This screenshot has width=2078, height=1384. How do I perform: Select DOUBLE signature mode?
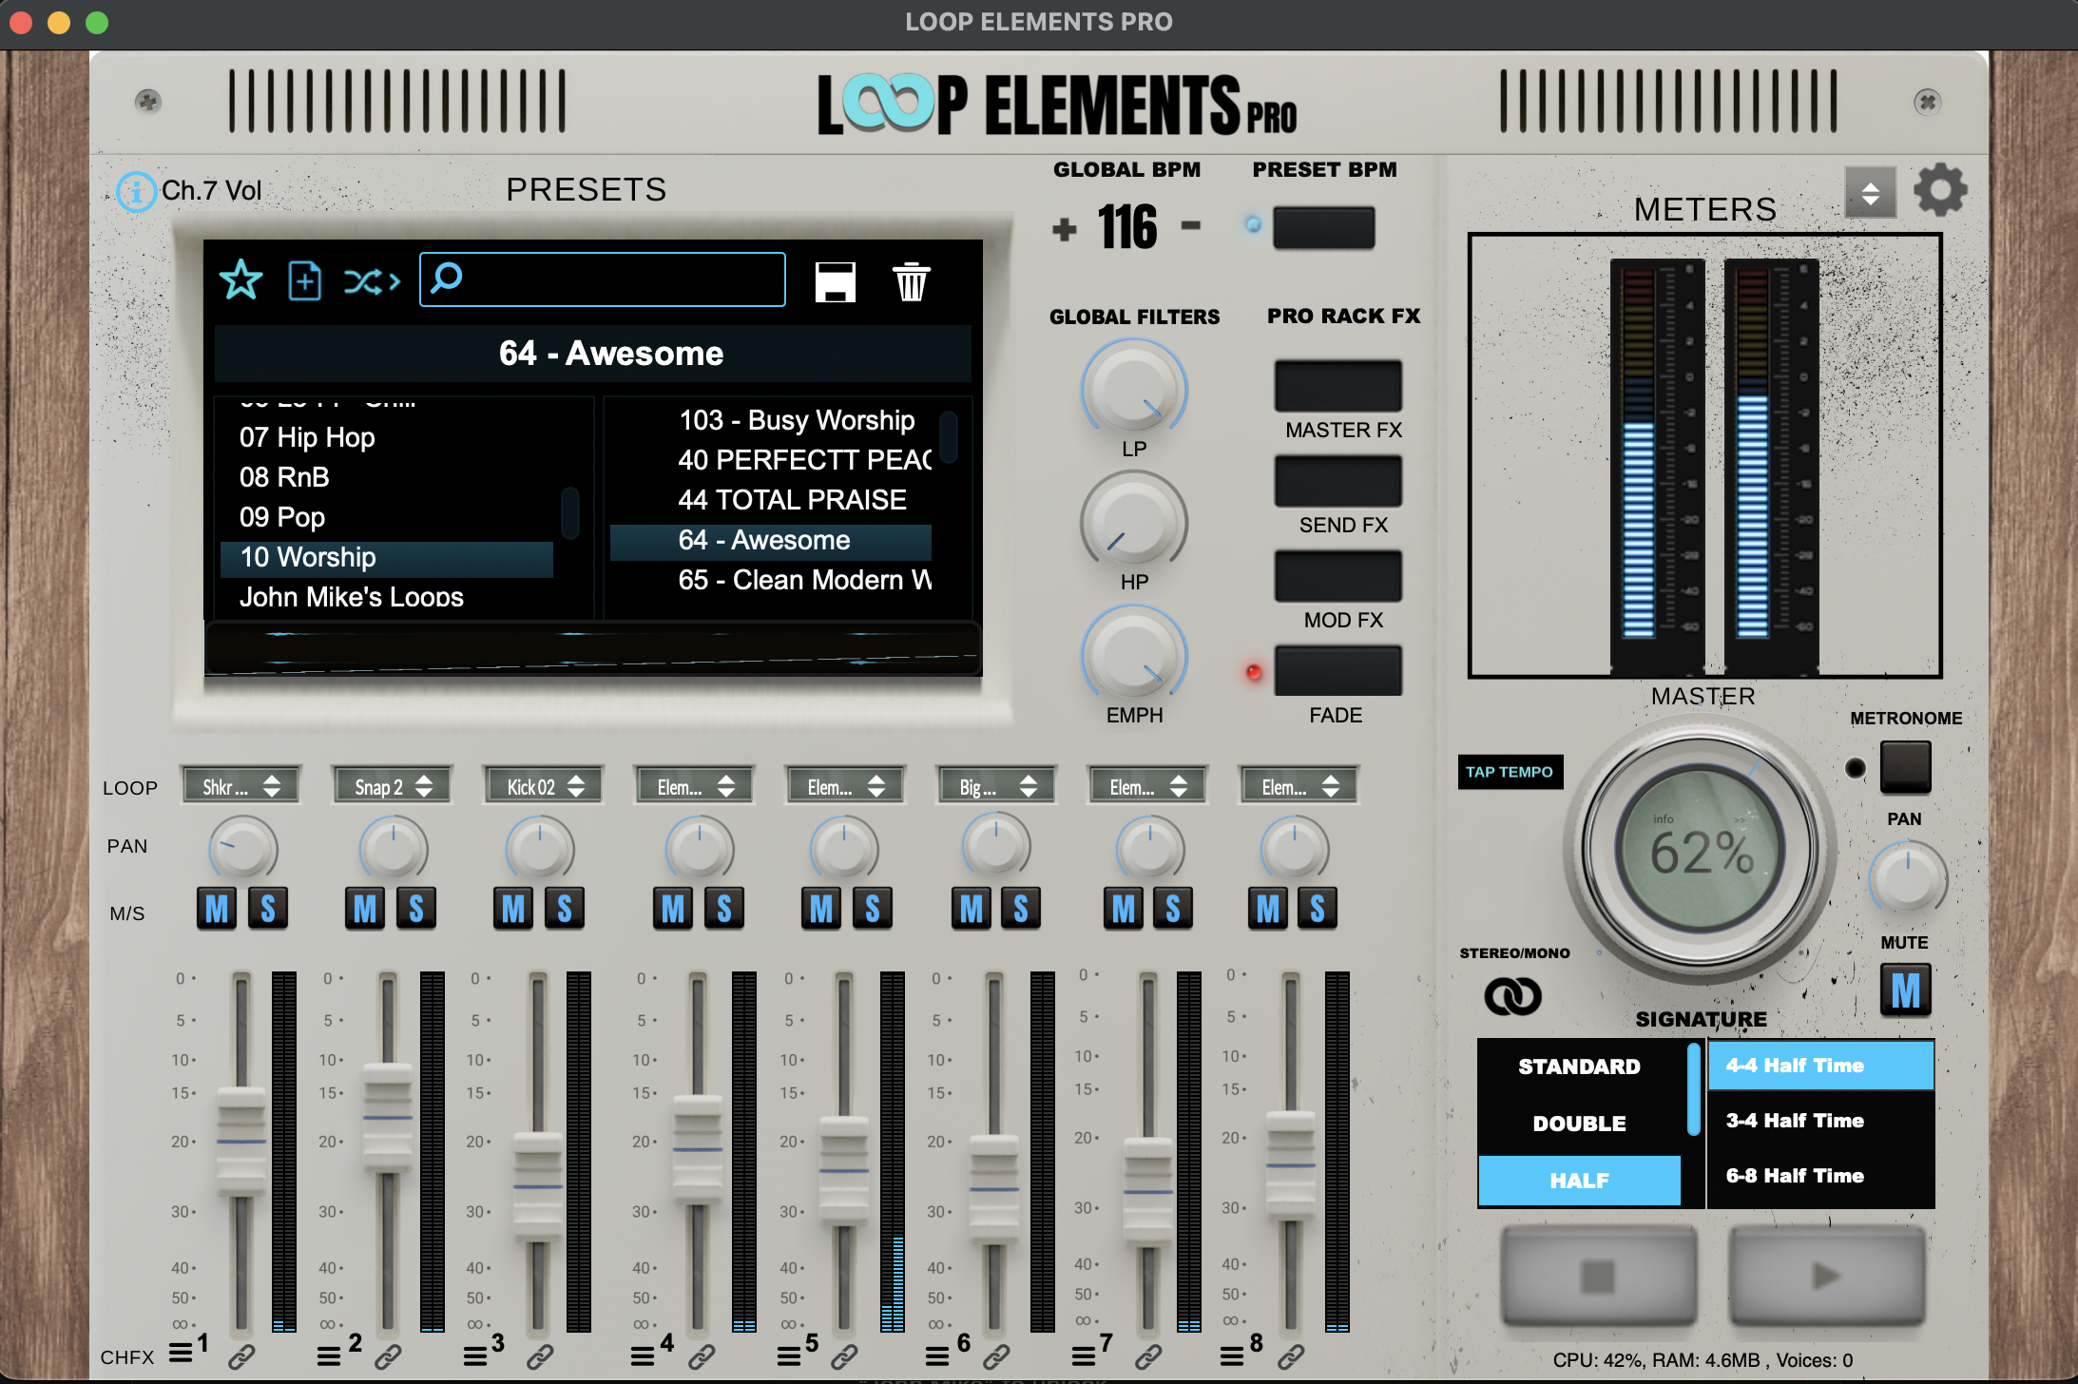[1579, 1124]
